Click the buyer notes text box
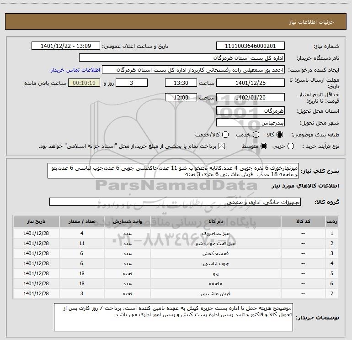The height and width of the screenshot is (340, 352). click(x=173, y=317)
